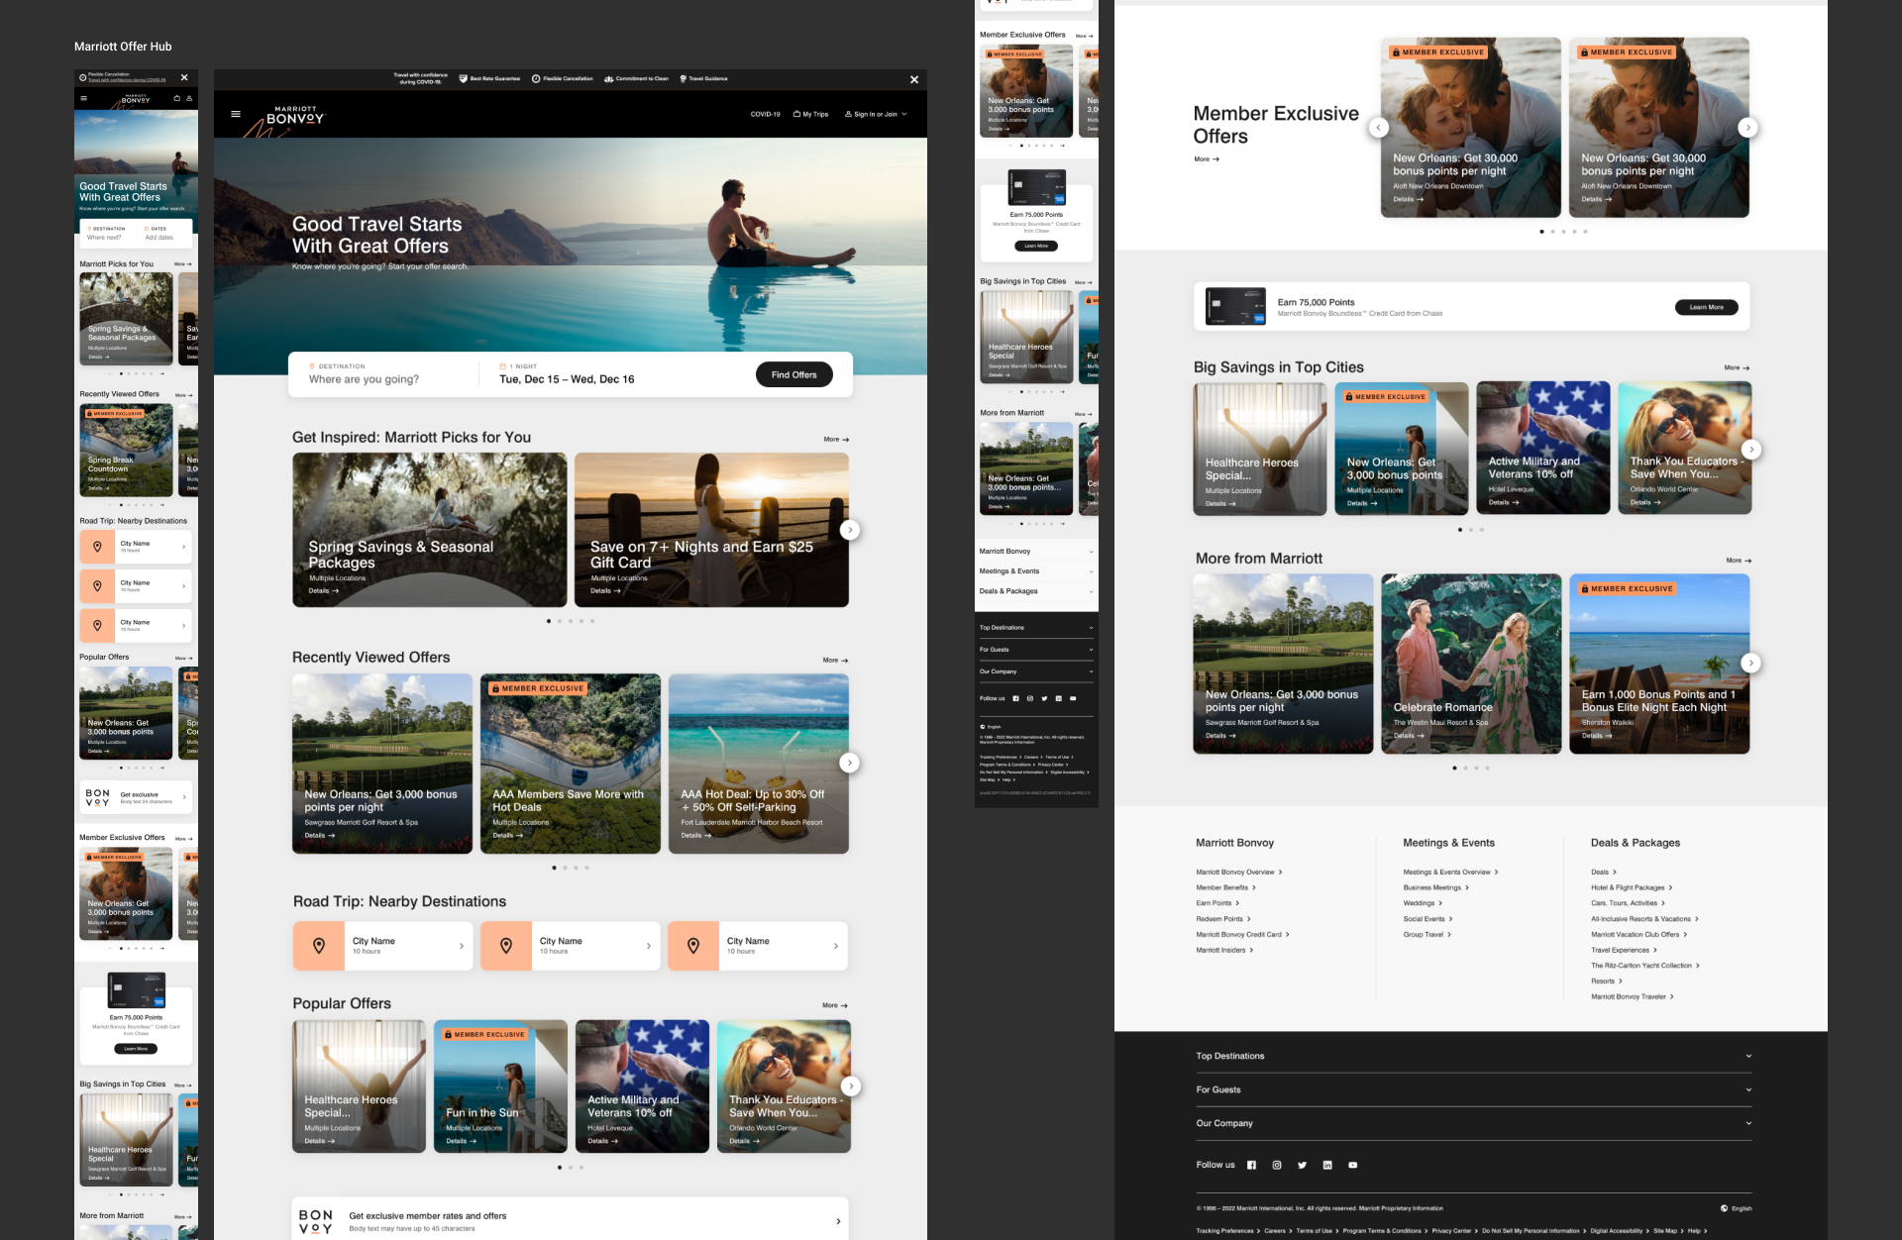This screenshot has width=1902, height=1240.
Task: Click Learn More on credit card banner
Action: [x=1706, y=307]
